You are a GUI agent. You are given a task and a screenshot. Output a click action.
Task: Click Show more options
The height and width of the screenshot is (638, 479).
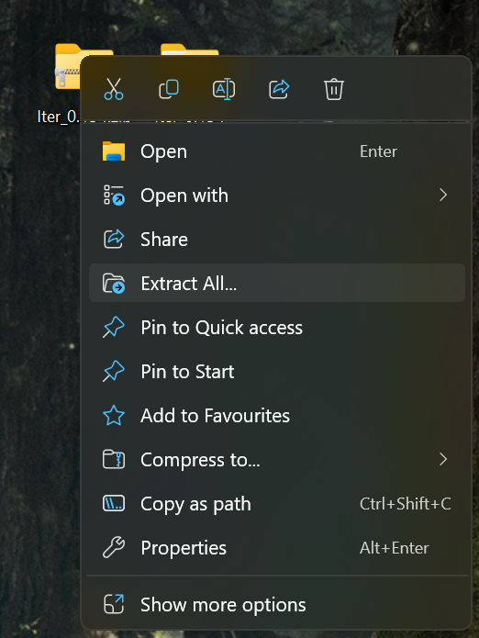277,605
